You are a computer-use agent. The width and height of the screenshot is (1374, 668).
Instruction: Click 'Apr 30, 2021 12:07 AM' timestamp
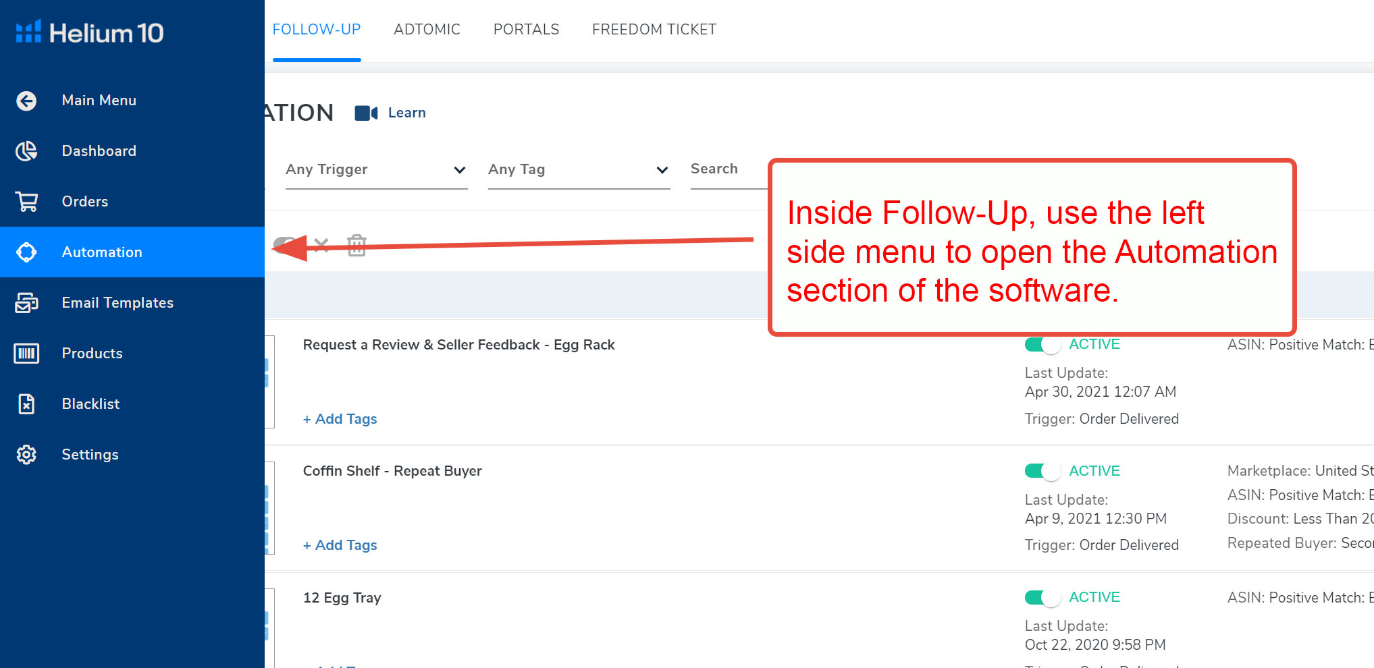click(x=1101, y=392)
